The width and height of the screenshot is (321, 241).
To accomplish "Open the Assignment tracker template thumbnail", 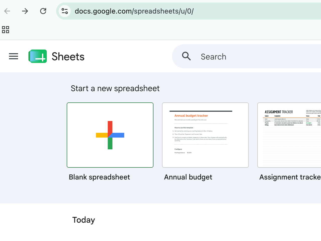I will coord(289,135).
